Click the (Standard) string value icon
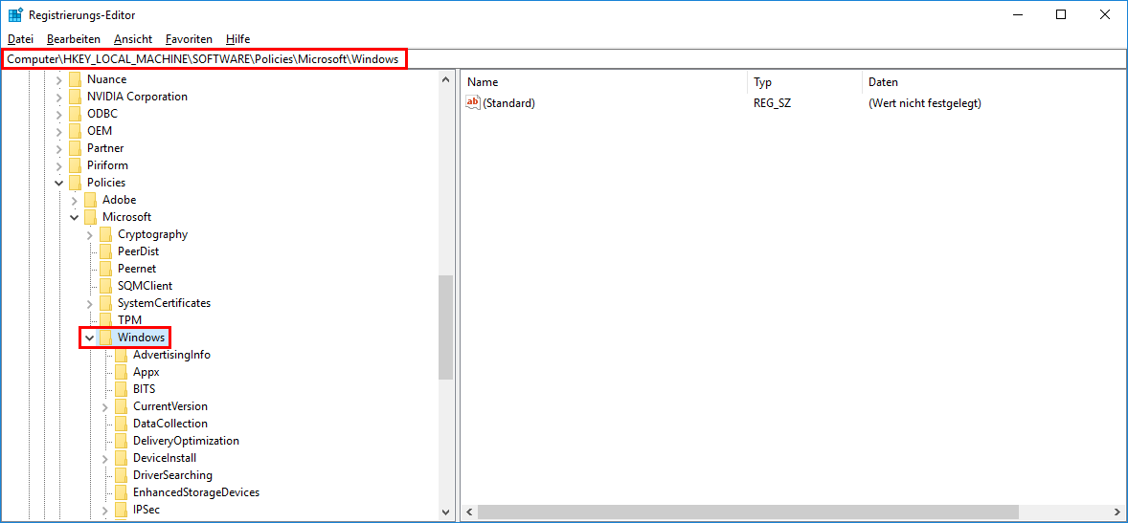This screenshot has width=1128, height=523. 473,102
